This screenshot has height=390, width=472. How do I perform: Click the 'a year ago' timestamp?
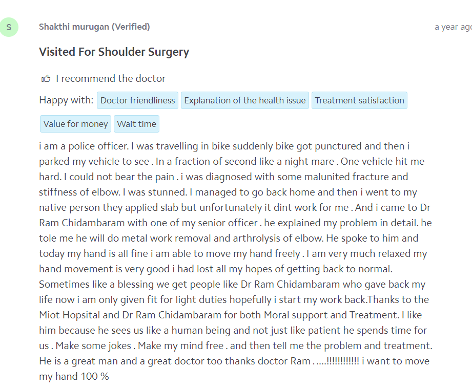pyautogui.click(x=453, y=27)
